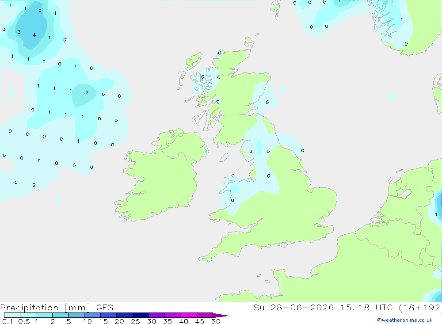Click the 0.5–1 mm legend color swatch

28,315
